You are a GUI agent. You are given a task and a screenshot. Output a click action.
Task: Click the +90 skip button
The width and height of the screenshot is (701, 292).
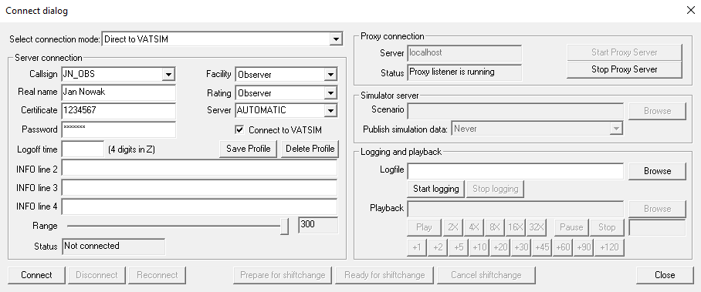click(584, 247)
